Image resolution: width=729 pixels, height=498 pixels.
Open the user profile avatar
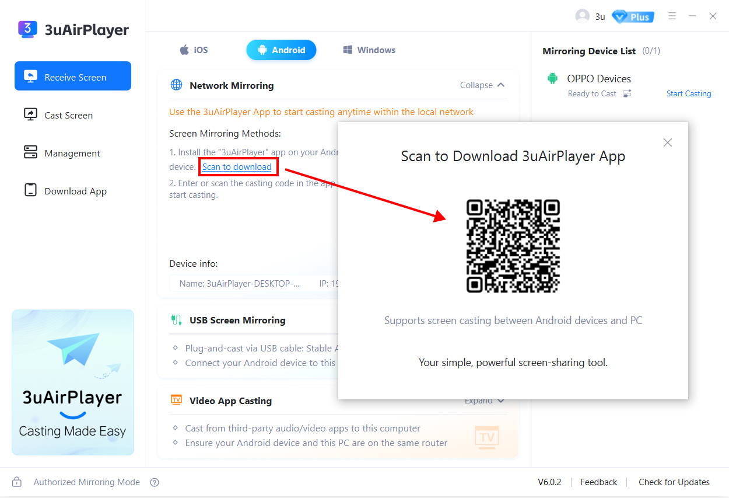582,16
